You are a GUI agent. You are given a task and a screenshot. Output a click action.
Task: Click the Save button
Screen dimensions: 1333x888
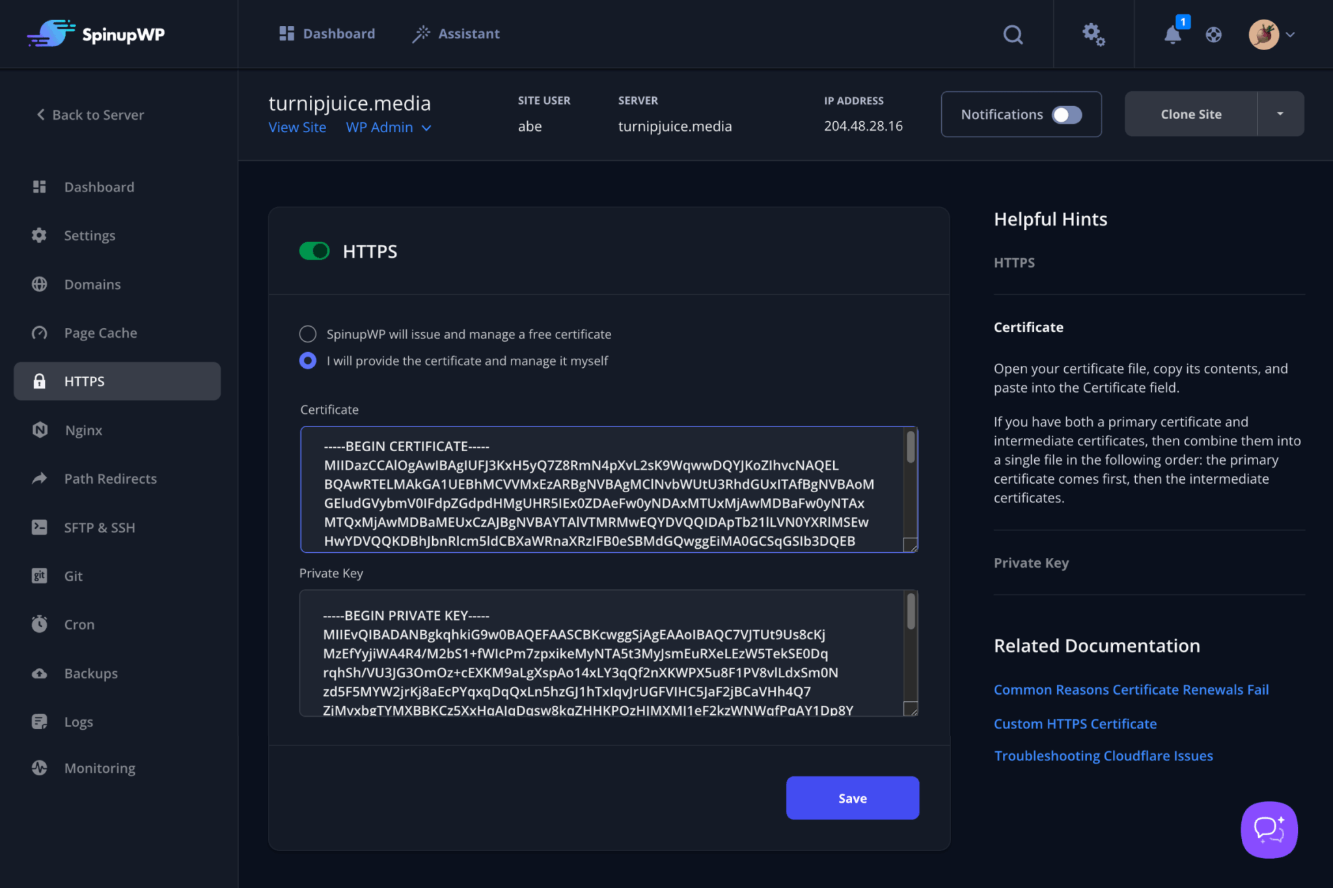[852, 798]
